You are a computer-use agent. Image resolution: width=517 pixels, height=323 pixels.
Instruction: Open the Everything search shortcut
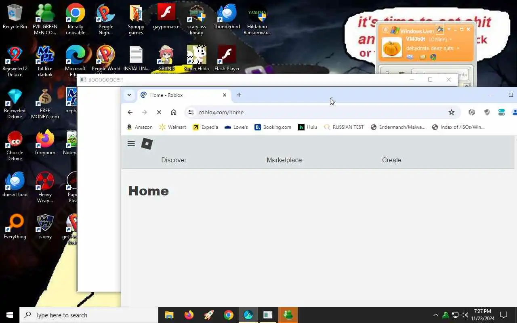tap(15, 227)
